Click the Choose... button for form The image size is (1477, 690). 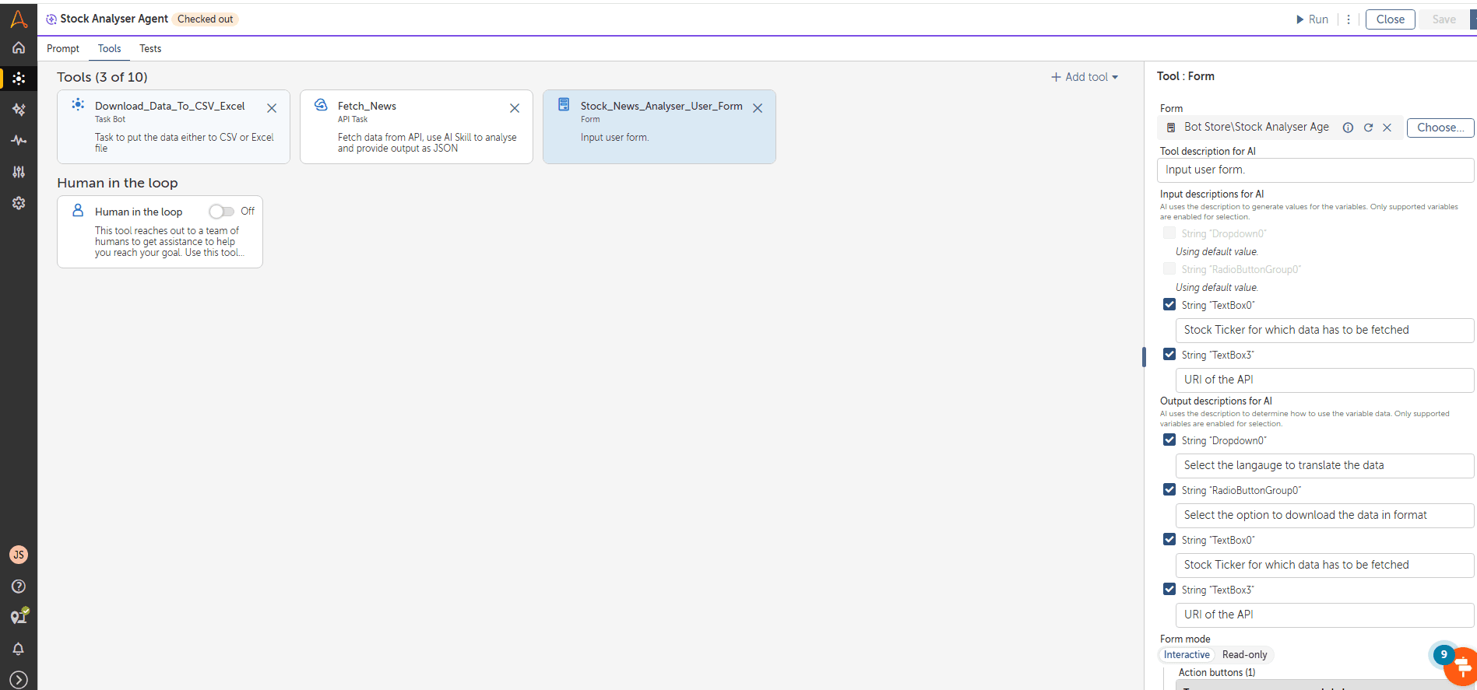click(1440, 128)
